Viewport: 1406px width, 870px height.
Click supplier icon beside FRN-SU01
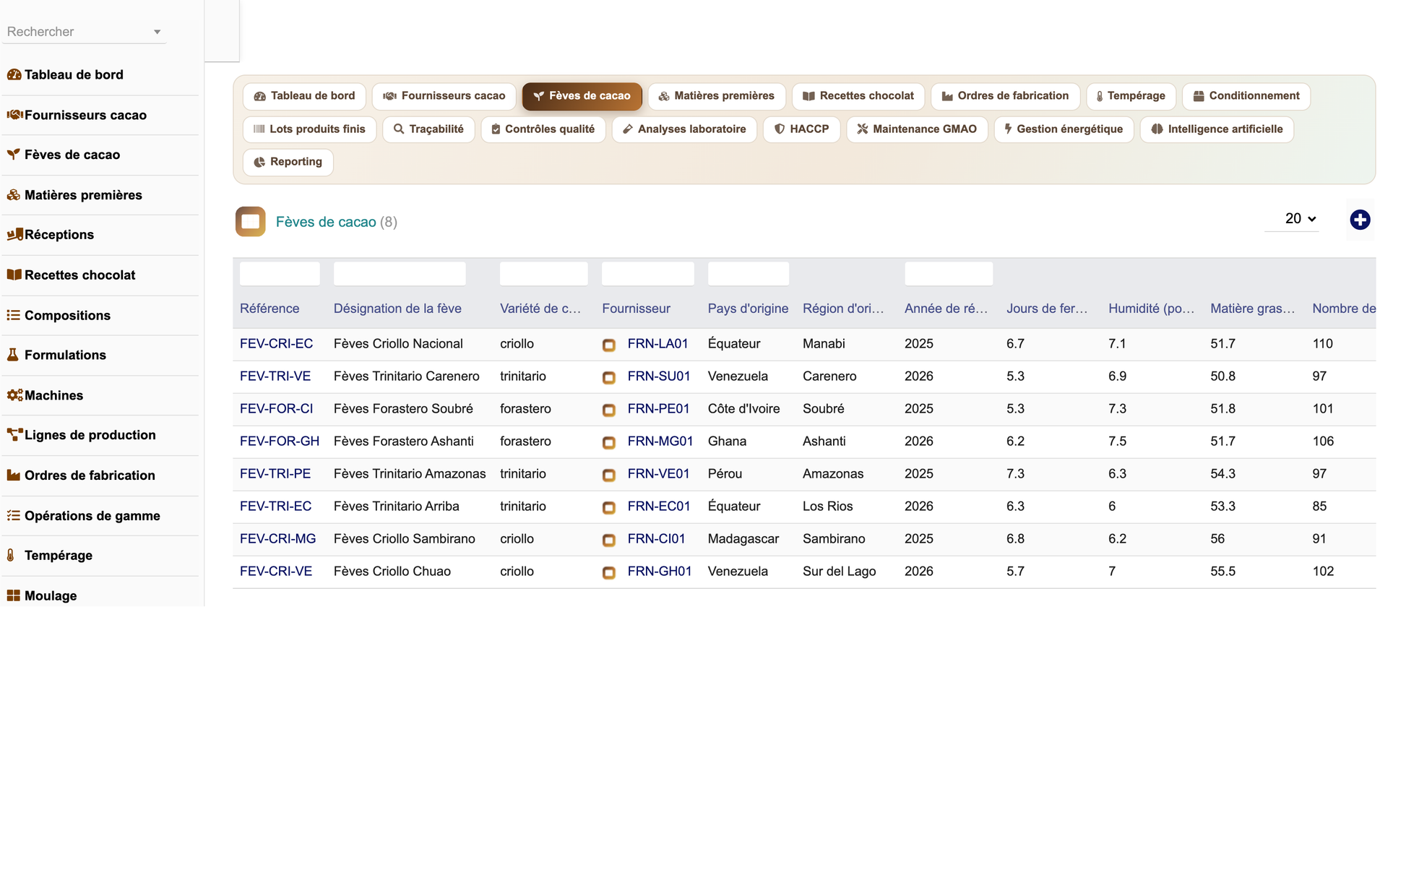click(609, 378)
